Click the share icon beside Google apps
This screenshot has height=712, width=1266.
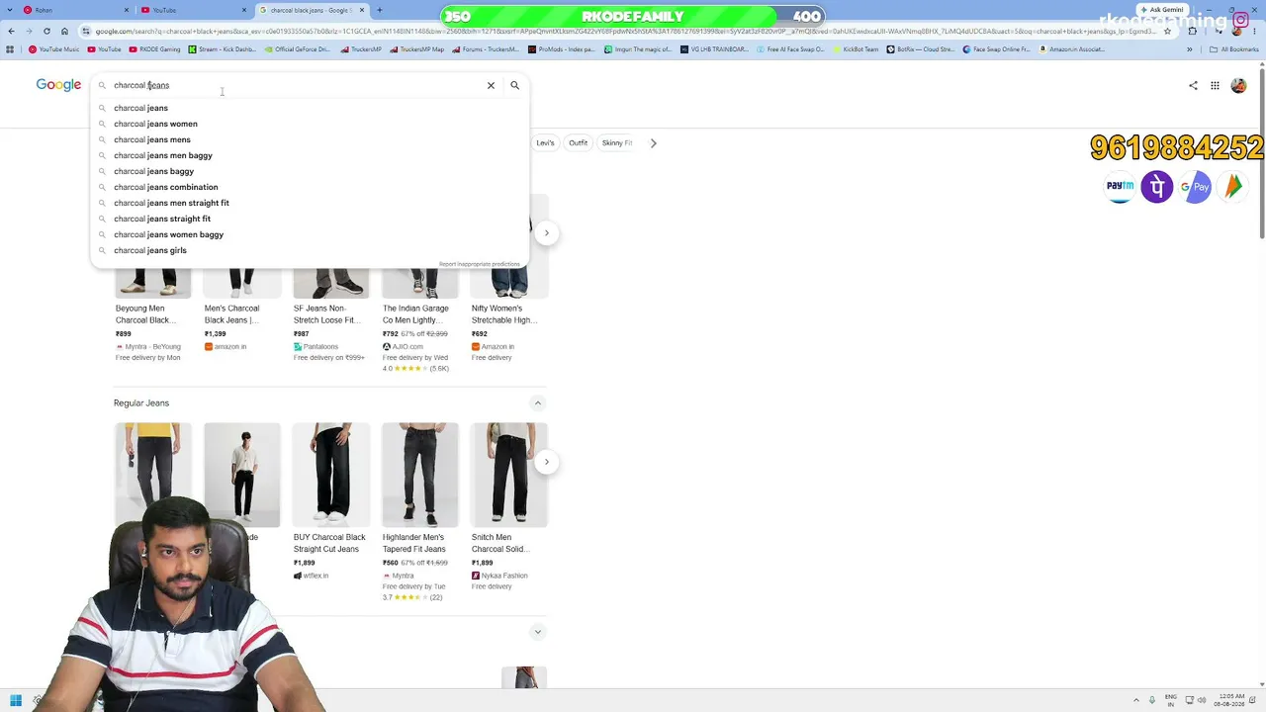[x=1193, y=85]
